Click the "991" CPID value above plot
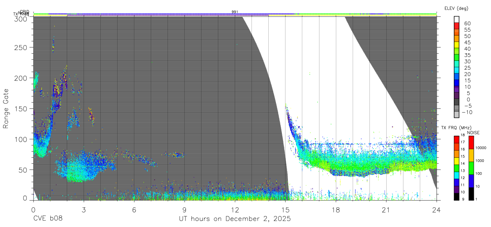 (235, 12)
